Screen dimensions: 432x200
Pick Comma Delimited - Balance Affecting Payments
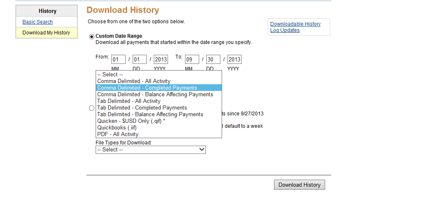point(159,94)
